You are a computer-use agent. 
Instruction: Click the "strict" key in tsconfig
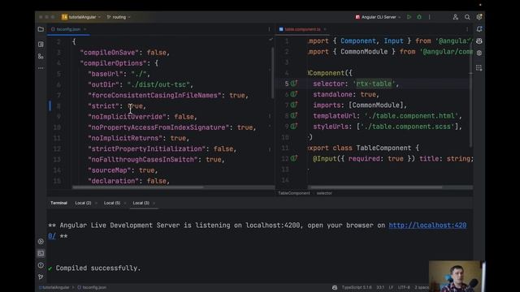pyautogui.click(x=103, y=106)
